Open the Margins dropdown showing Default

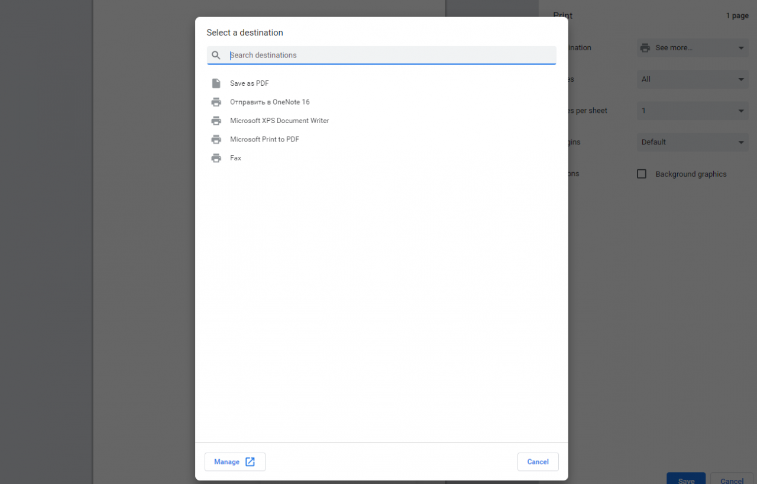pos(692,142)
